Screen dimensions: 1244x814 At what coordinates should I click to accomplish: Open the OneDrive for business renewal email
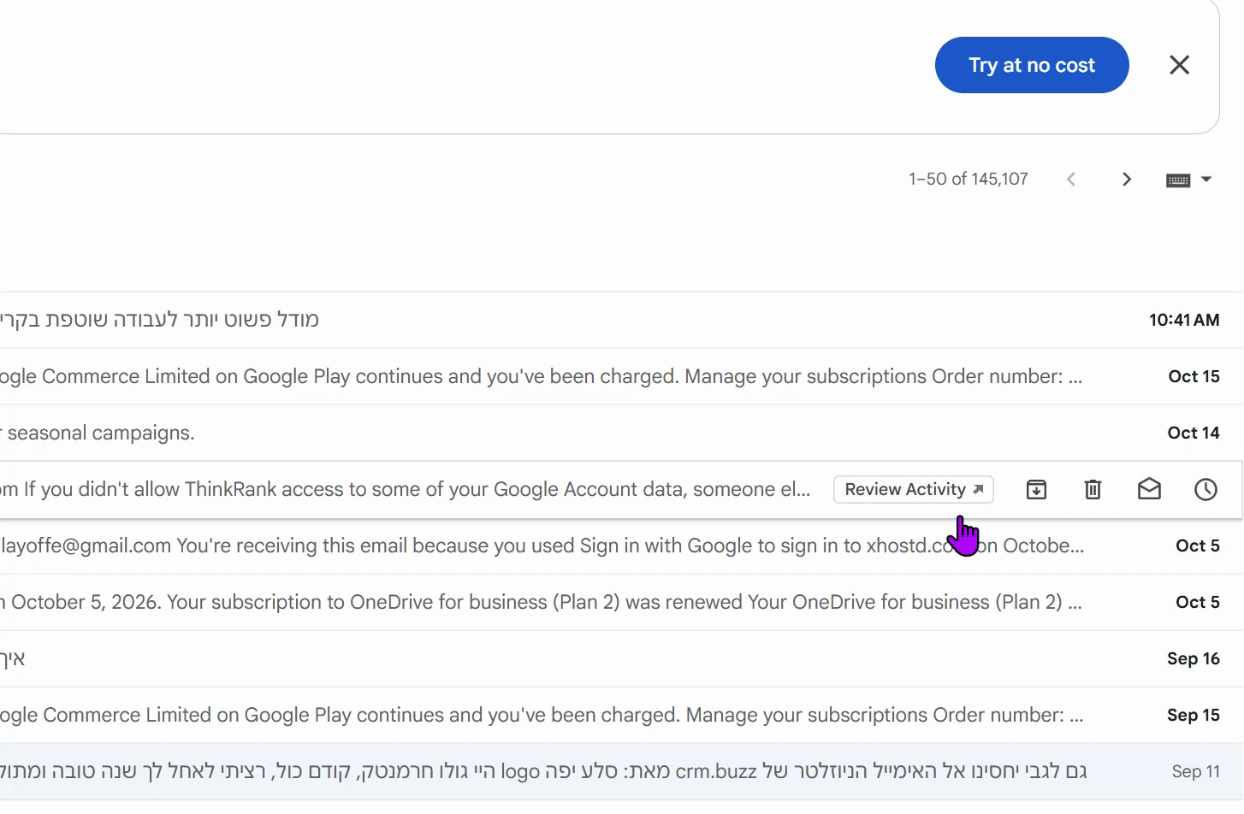click(622, 602)
